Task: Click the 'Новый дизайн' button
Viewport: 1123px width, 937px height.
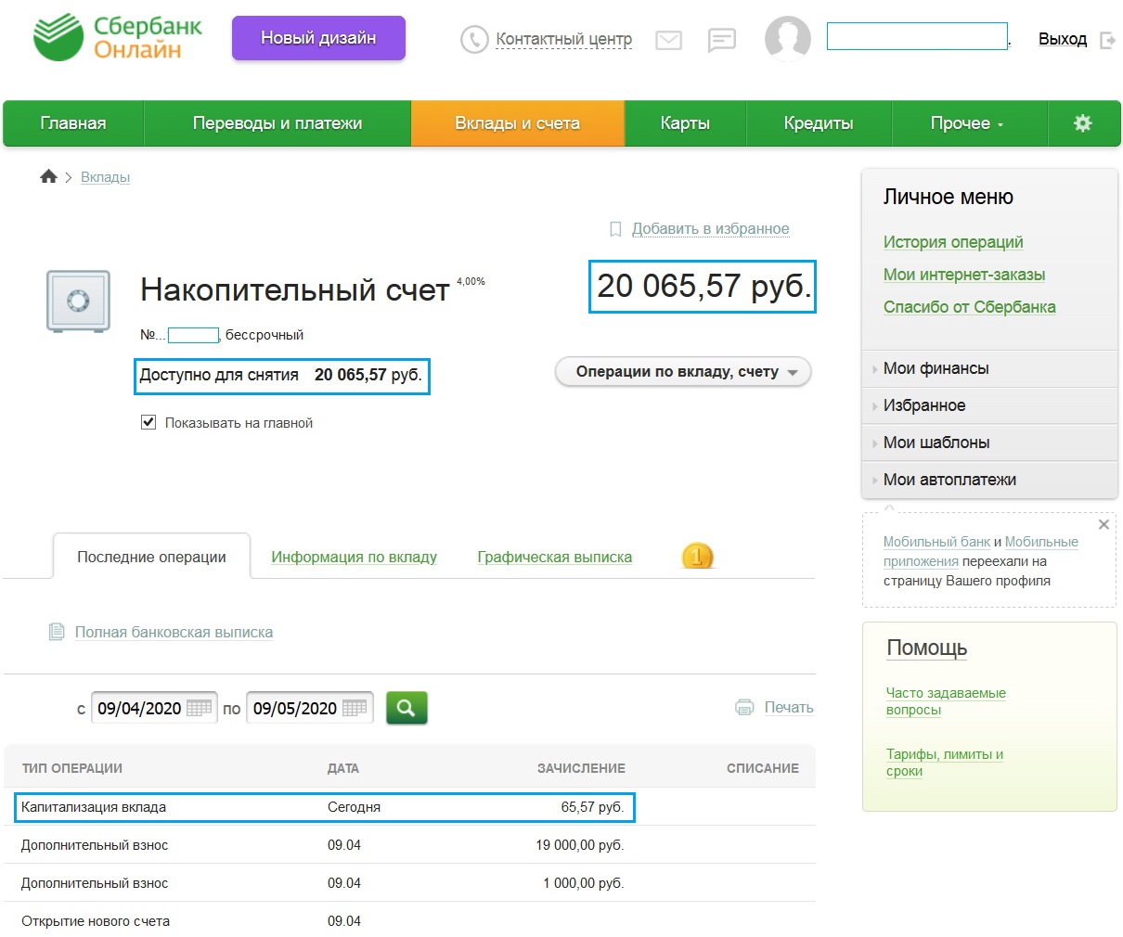Action: 318,38
